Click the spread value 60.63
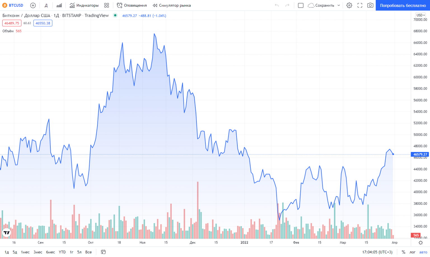 point(27,23)
